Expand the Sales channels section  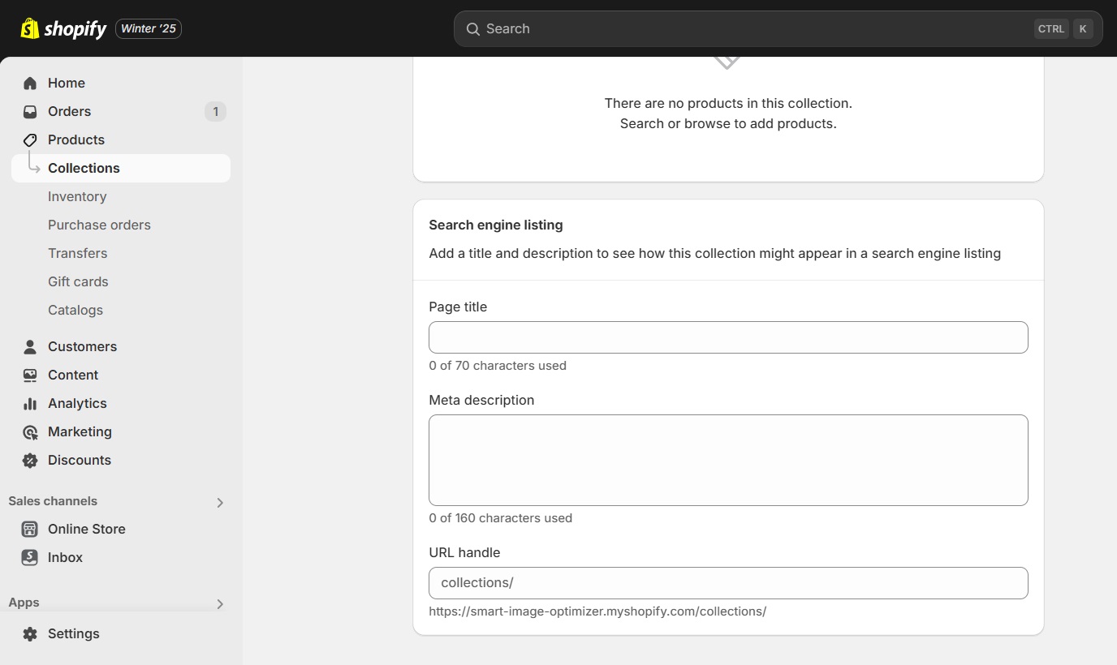(219, 502)
